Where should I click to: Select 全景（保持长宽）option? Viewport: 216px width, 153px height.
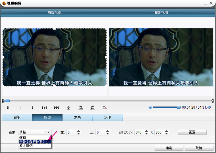(35, 142)
